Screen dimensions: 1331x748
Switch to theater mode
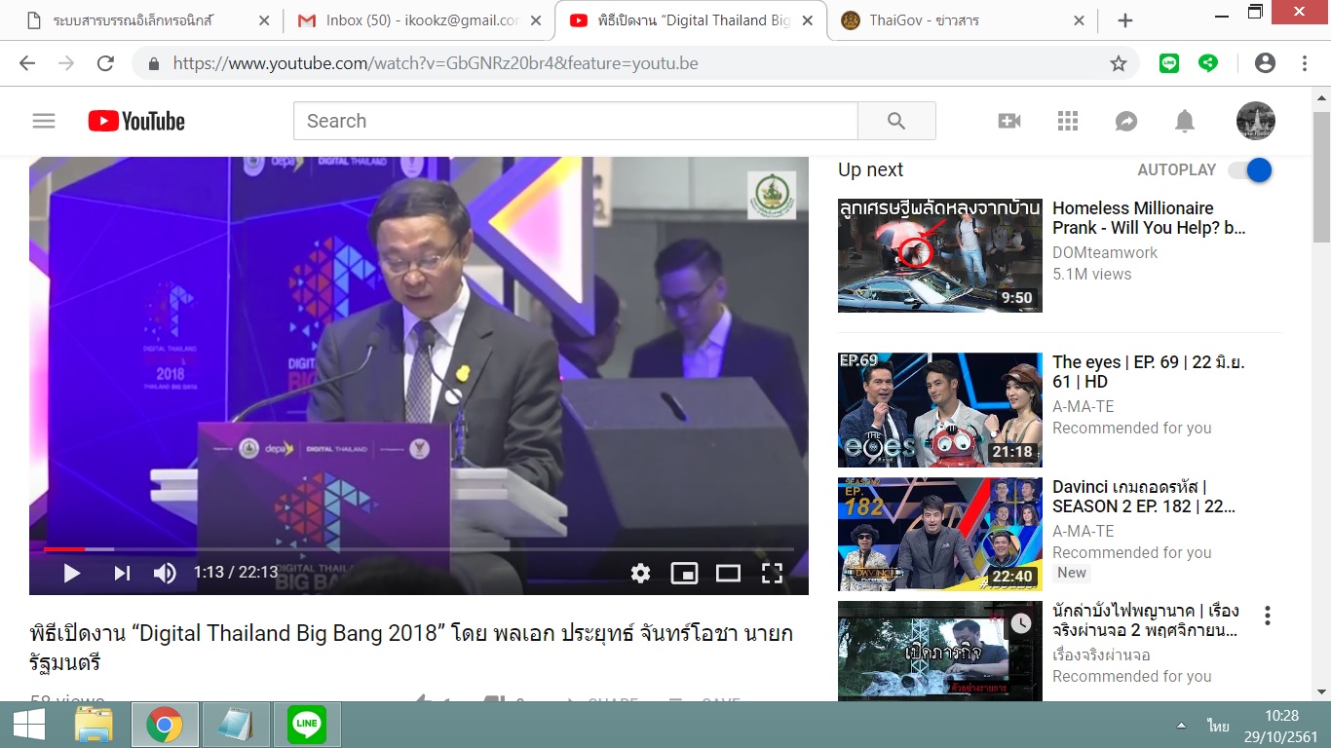(728, 573)
